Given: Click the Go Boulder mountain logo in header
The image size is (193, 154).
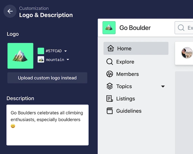Looking at the screenshot, I should (x=109, y=28).
